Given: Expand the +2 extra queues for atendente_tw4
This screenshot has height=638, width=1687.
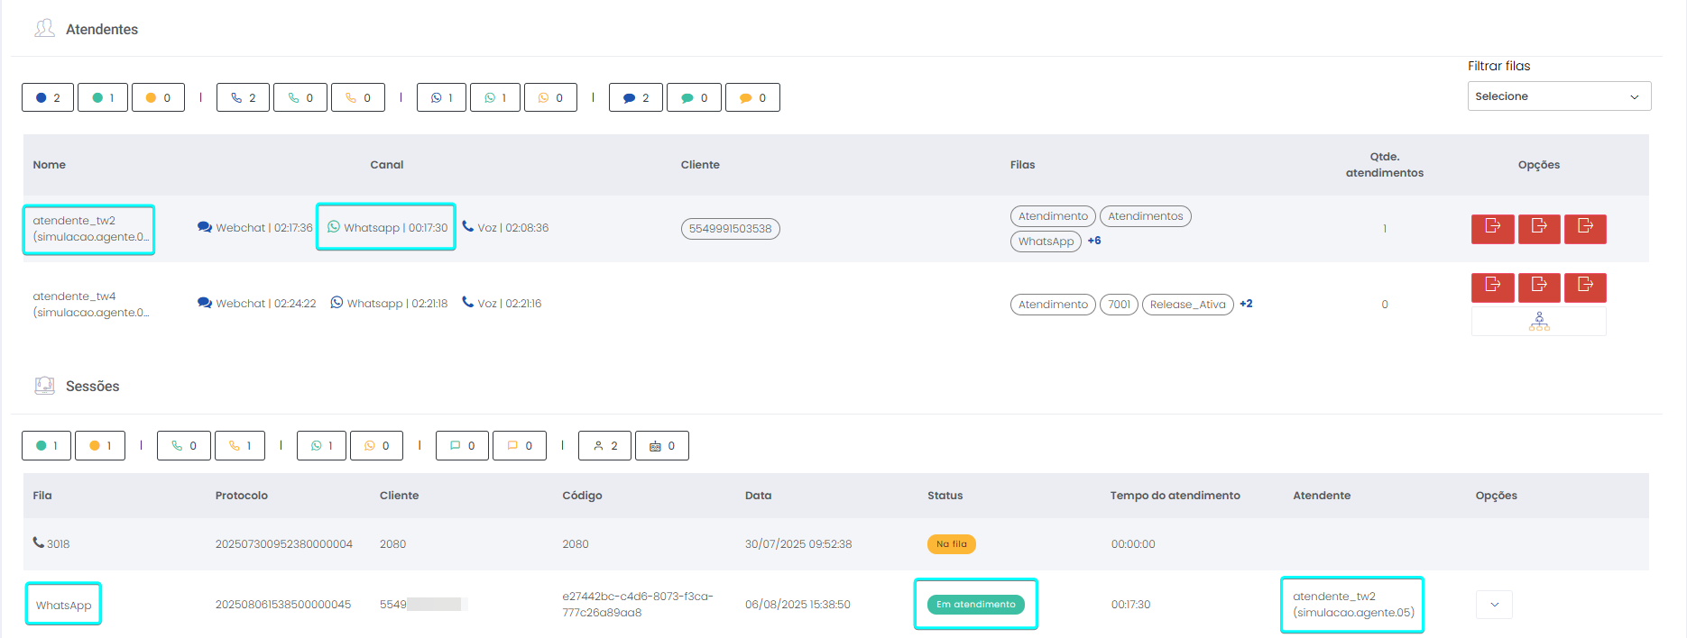Looking at the screenshot, I should 1246,304.
